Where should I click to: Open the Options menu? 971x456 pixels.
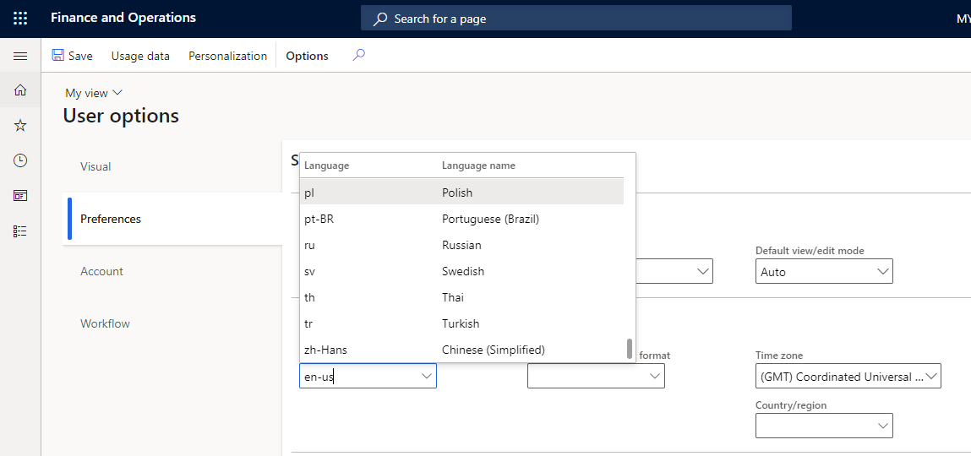pos(307,56)
